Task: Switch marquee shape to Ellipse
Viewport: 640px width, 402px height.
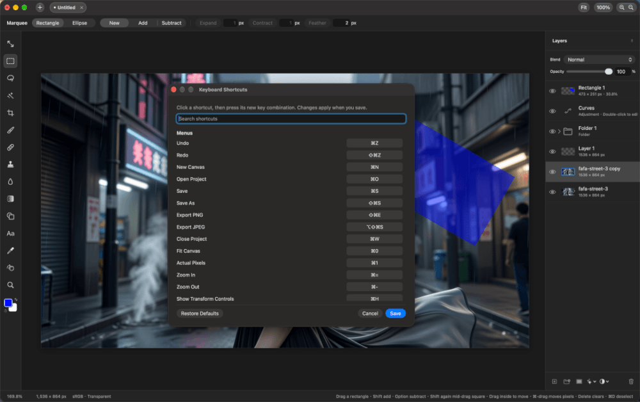Action: (79, 23)
